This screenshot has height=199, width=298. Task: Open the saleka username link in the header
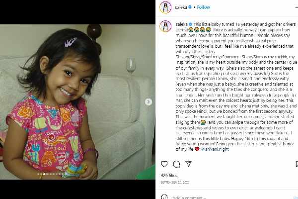181,7
